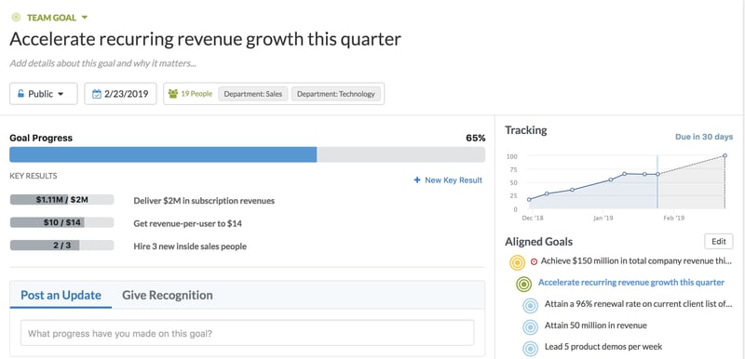
Task: Click the yellow target icon of company revenue goal
Action: tap(518, 262)
